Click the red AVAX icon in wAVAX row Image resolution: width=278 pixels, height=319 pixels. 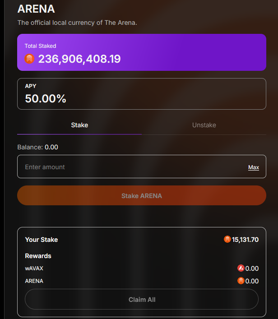pos(241,268)
